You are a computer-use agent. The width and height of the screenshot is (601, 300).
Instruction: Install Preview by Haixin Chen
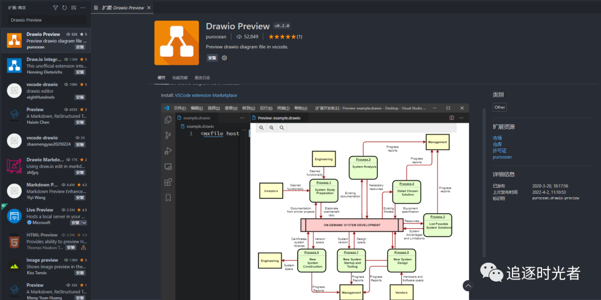[x=80, y=122]
